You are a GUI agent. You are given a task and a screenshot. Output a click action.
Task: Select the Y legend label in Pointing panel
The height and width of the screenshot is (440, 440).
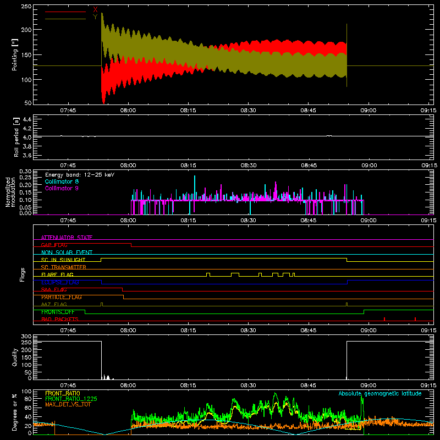click(95, 17)
